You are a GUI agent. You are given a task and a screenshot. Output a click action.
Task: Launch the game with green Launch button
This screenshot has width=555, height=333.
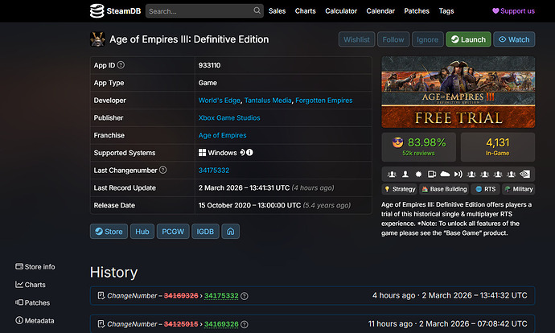(x=468, y=39)
